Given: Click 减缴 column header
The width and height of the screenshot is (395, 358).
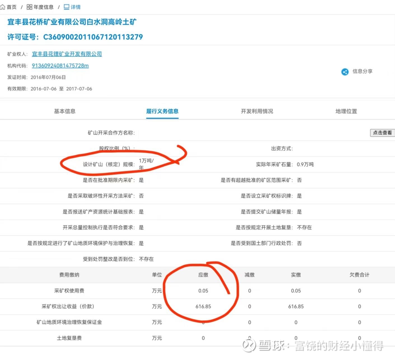Looking at the screenshot, I should pos(249,275).
